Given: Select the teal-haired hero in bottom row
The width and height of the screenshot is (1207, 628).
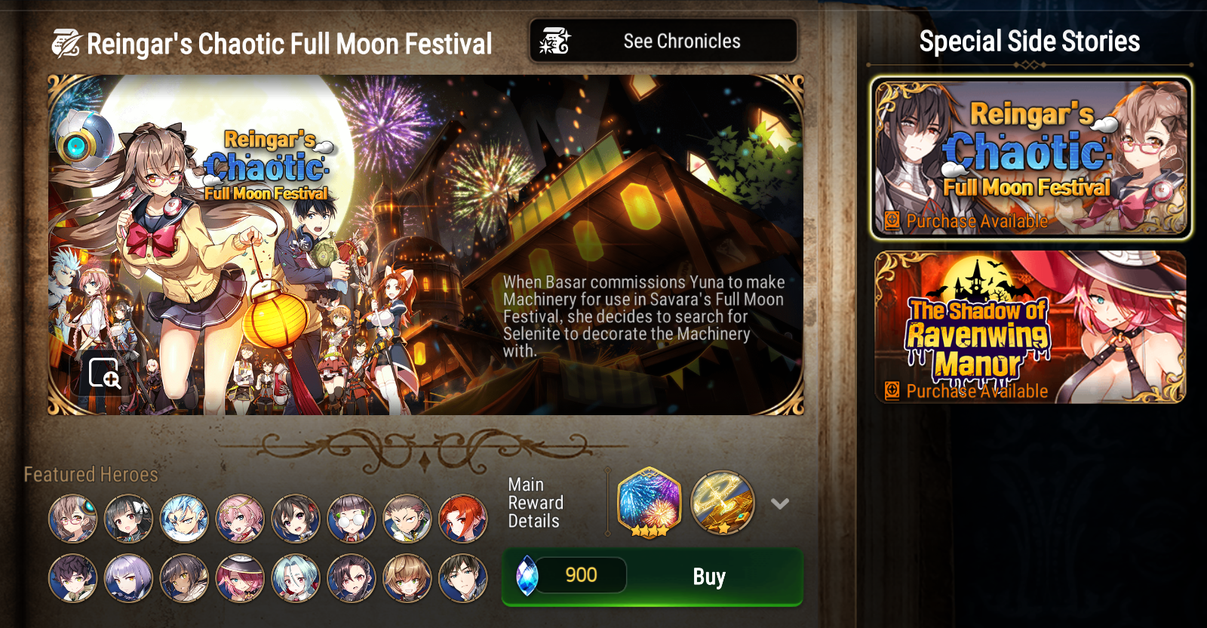Looking at the screenshot, I should pos(296,578).
